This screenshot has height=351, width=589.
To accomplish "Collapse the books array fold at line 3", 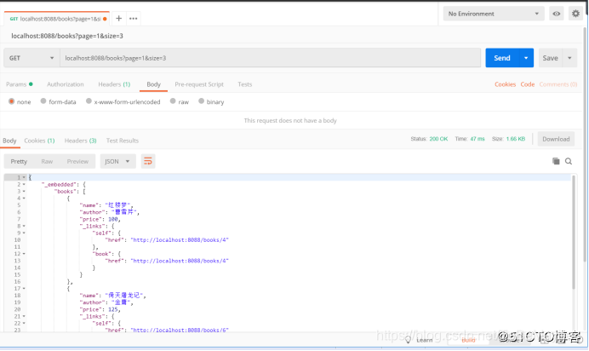I will tap(24, 192).
